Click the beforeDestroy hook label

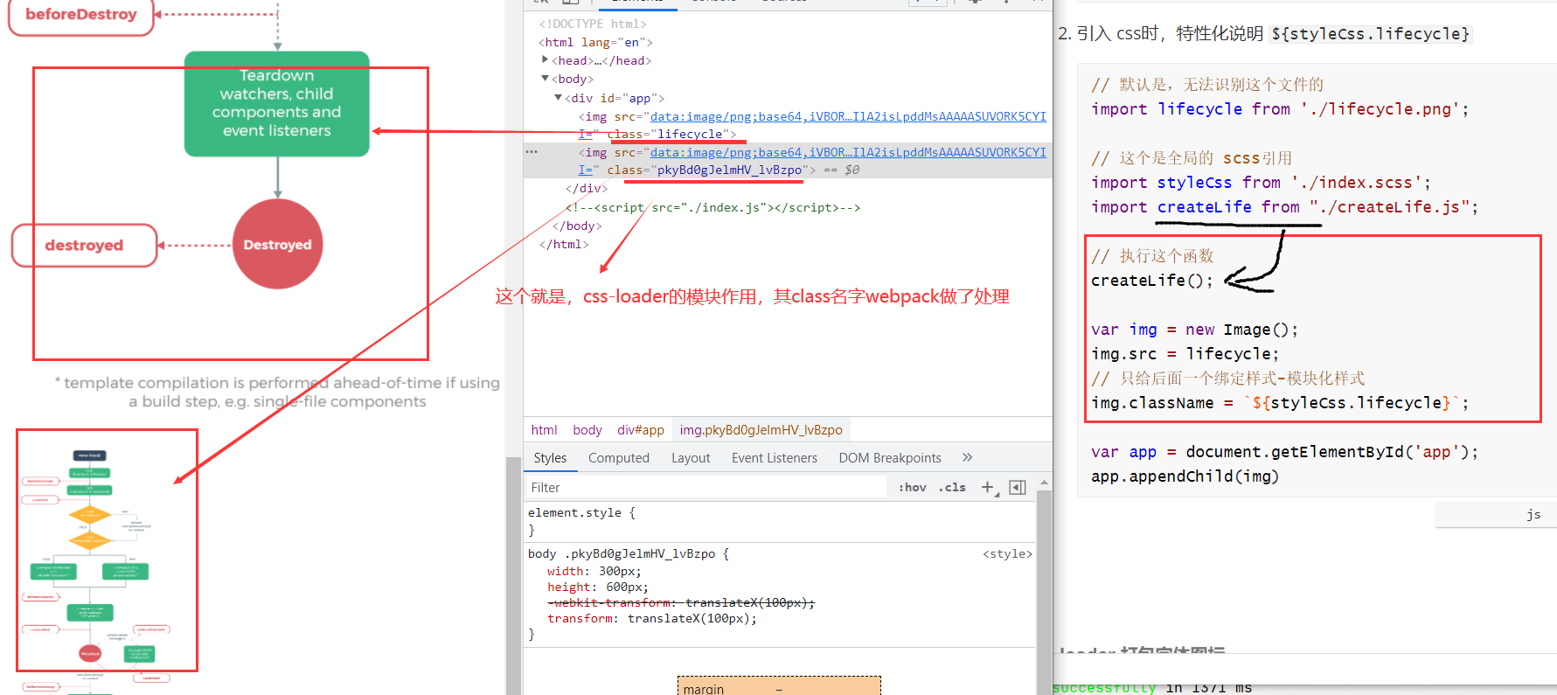[x=81, y=15]
